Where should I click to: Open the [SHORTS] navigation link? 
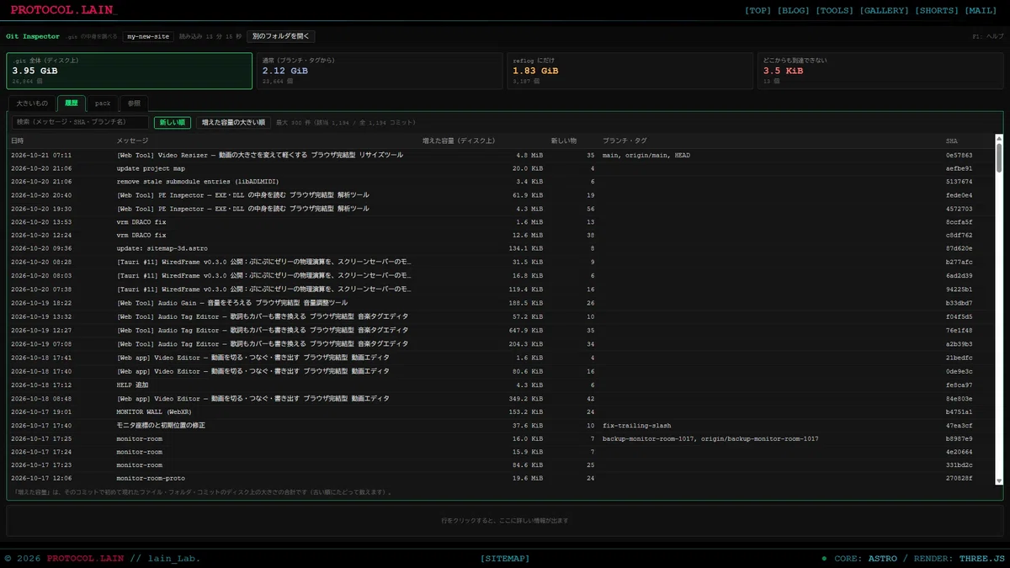point(936,11)
